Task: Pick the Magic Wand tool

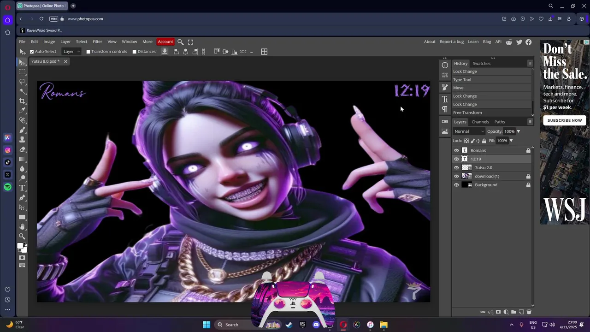Action: coord(22,91)
